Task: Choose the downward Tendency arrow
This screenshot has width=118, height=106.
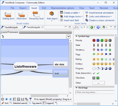Action: pyautogui.click(x=94, y=50)
